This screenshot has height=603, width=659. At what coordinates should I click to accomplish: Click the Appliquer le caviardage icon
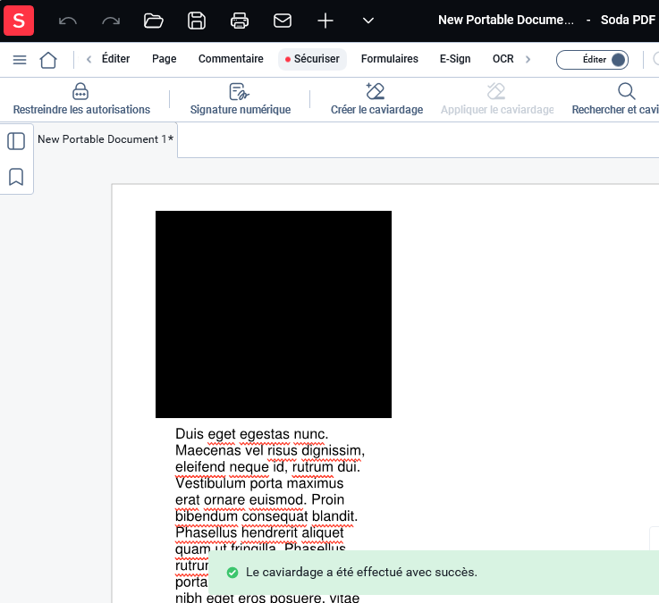496,91
